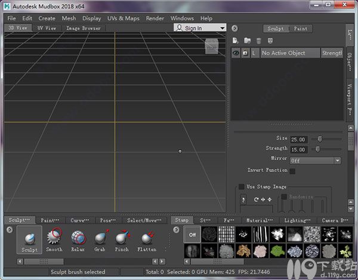Click the Size value field
The height and width of the screenshot is (280, 358).
(299, 139)
